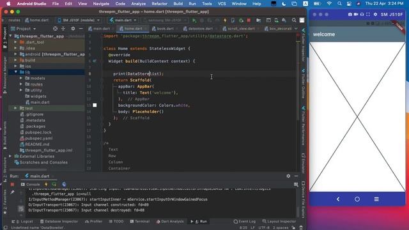Click the red Stop icon in the top toolbar

(249, 20)
